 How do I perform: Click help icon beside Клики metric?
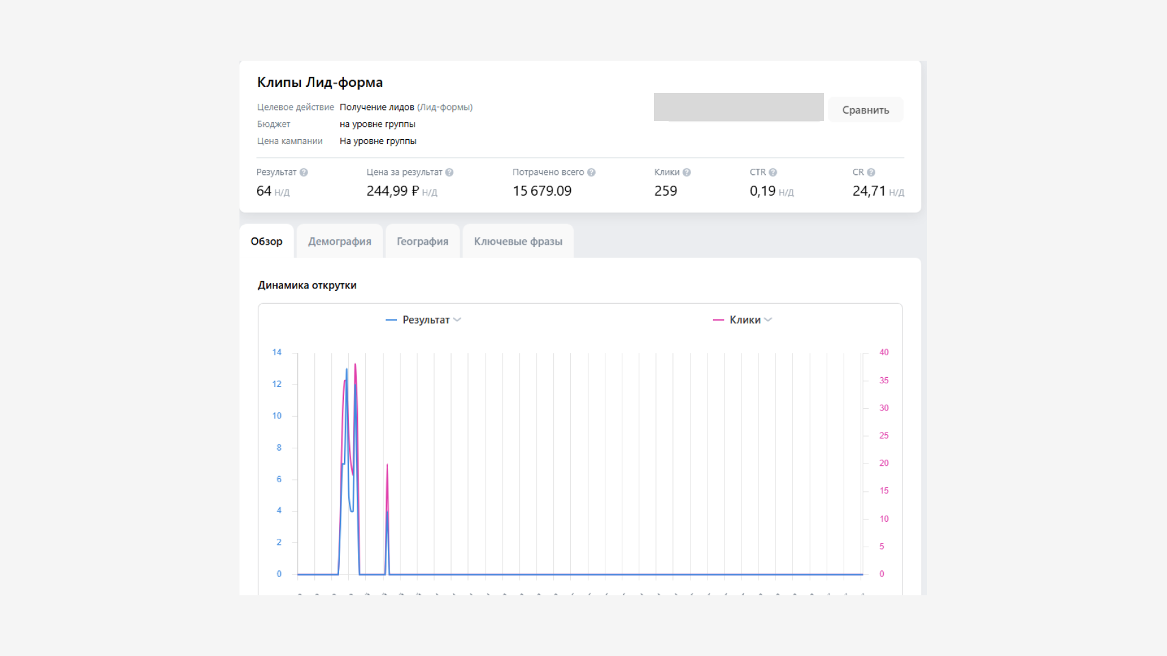pyautogui.click(x=687, y=173)
